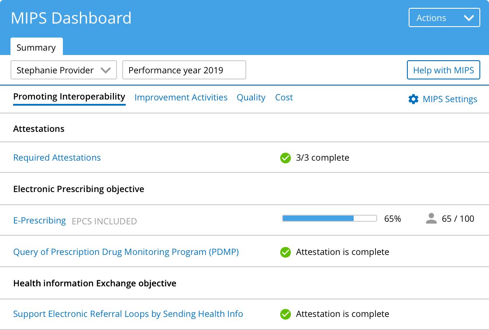Open the Actions dropdown menu

point(444,18)
